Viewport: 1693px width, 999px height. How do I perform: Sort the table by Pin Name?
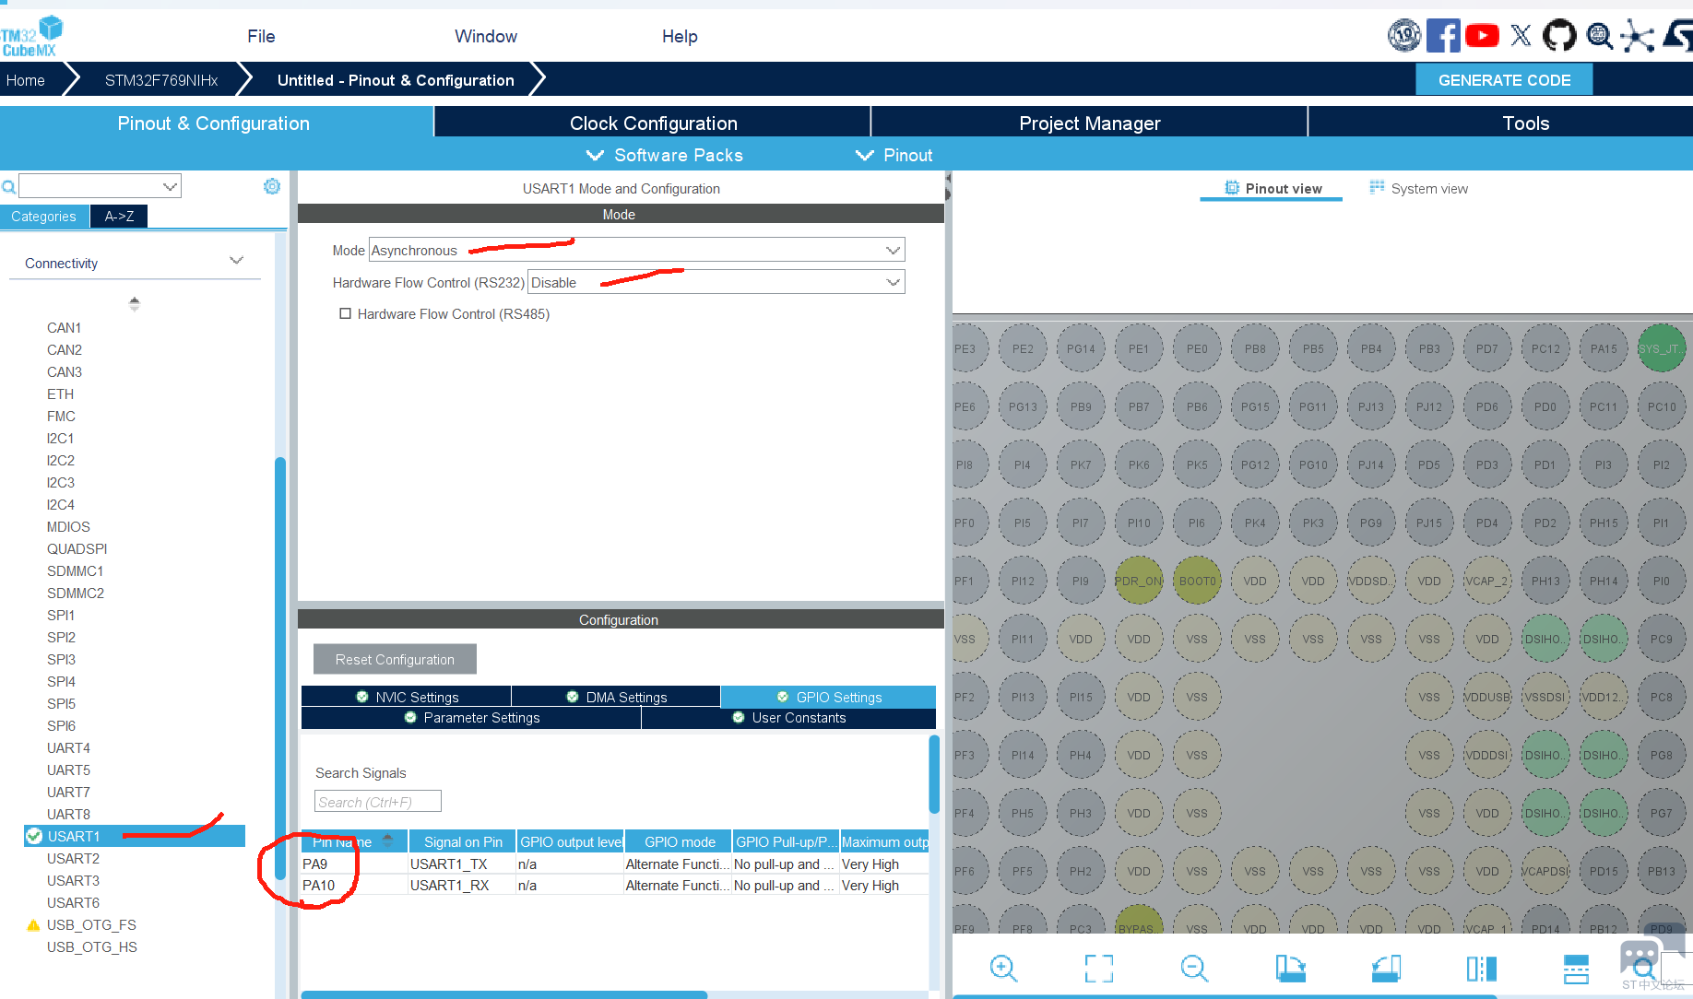click(x=354, y=841)
